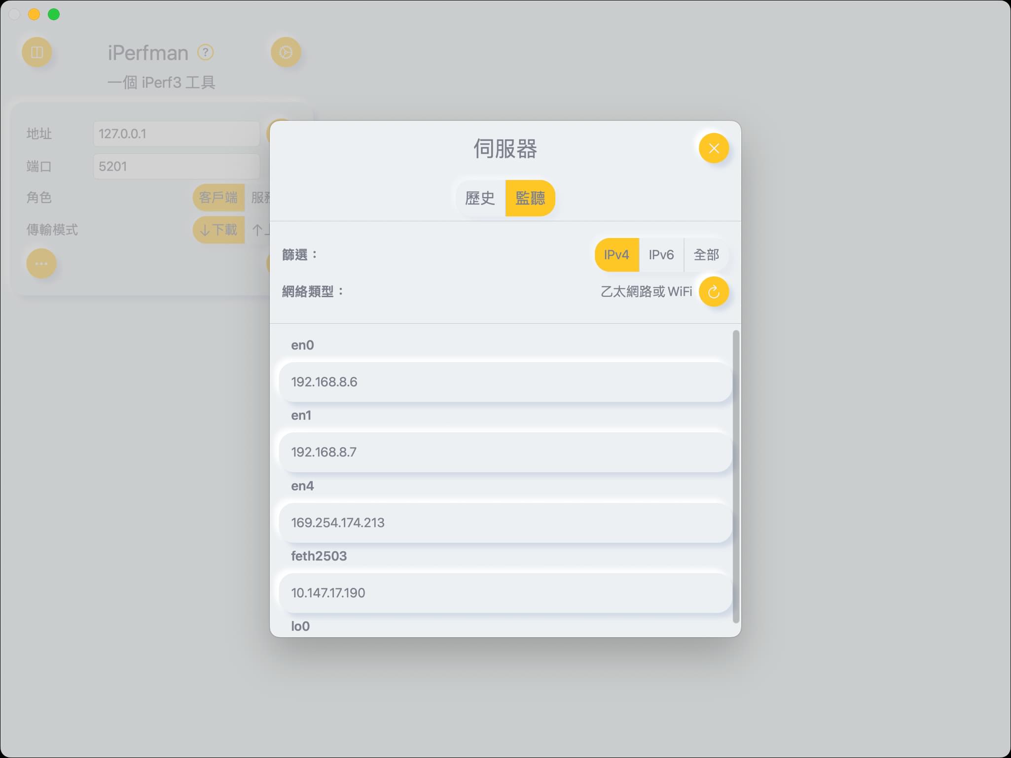Switch to the 歷史 tab
Screen dimensions: 1011x758
pyautogui.click(x=480, y=198)
